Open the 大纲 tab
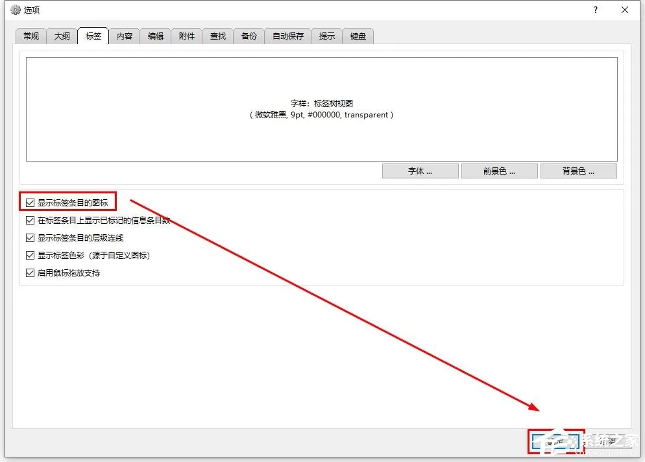Screen dimensions: 645x462 62,36
